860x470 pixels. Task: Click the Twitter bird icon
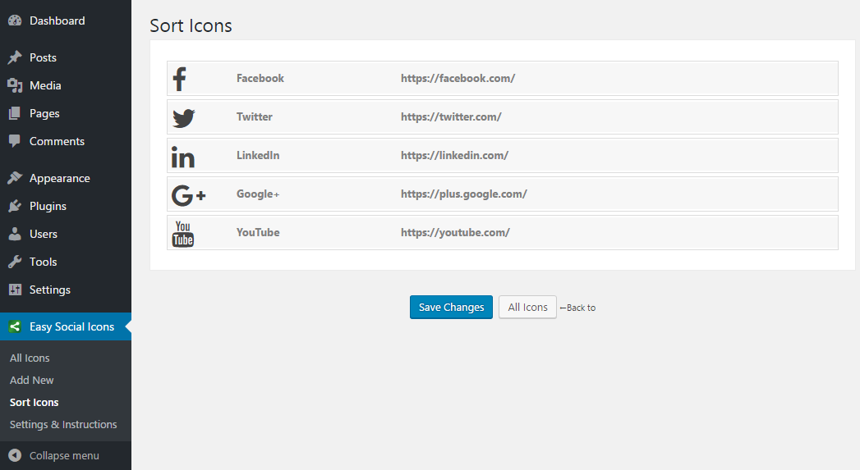click(184, 118)
